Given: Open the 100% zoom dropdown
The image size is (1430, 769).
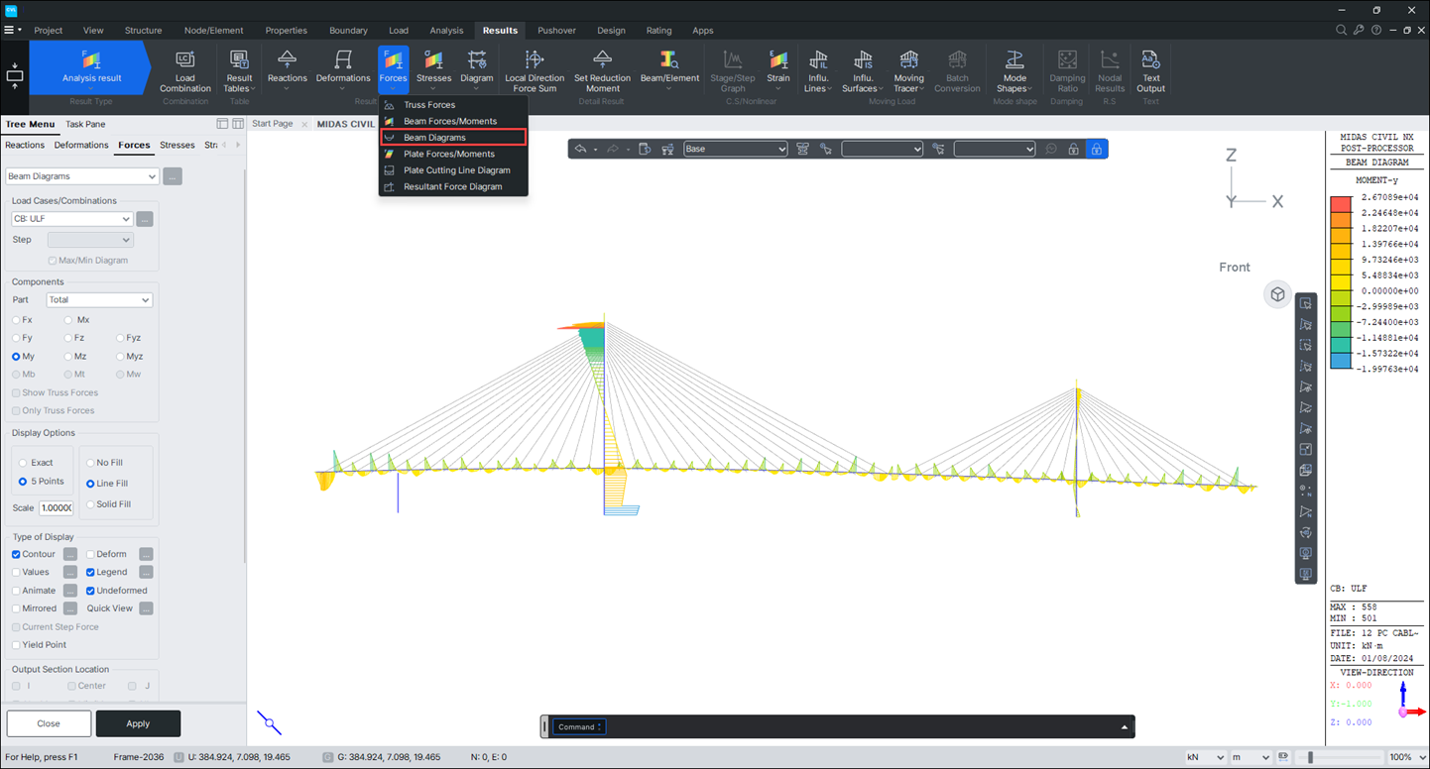Looking at the screenshot, I should point(1406,757).
